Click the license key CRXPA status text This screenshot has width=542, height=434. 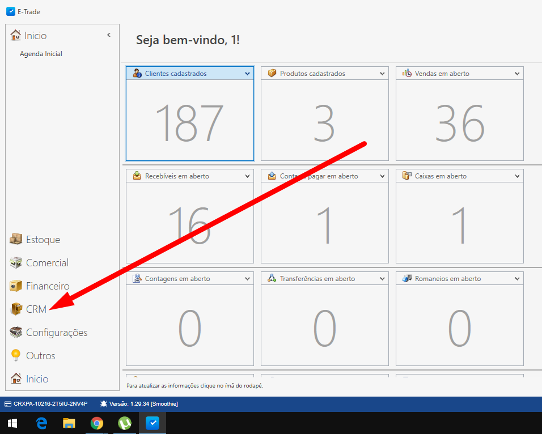coord(50,403)
